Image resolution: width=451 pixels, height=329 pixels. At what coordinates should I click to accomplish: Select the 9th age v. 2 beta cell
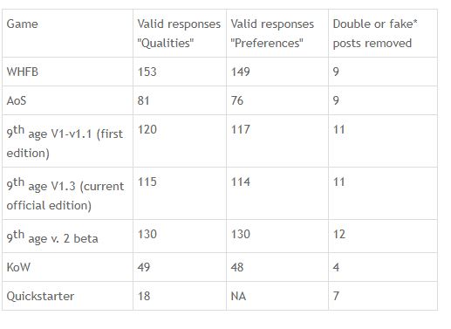[67, 236]
